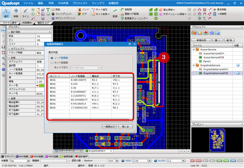Choose the ライン line drawing tool
244x168 pixels.
point(26,13)
